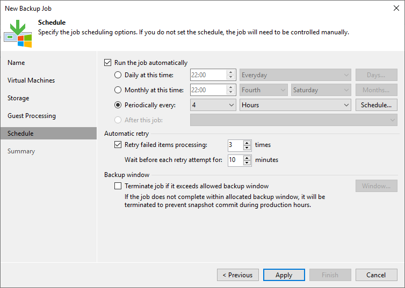Screen dimensions: 405x288
Task: Open the Hours unit dropdown
Action: click(x=295, y=105)
